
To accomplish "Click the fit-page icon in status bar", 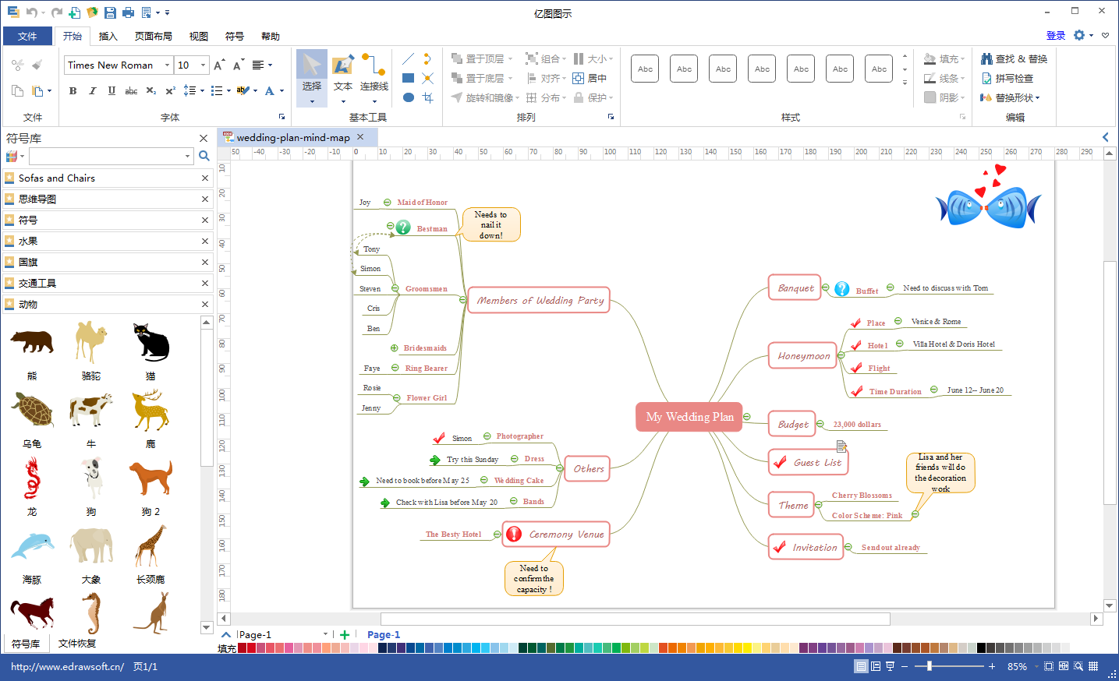I will coord(1049,666).
